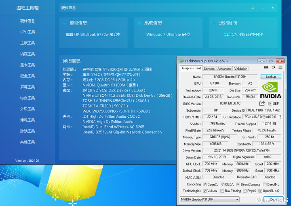The image size is (291, 206).
Task: Click 图吧工具箱 title in sidebar
Action: pyautogui.click(x=27, y=8)
